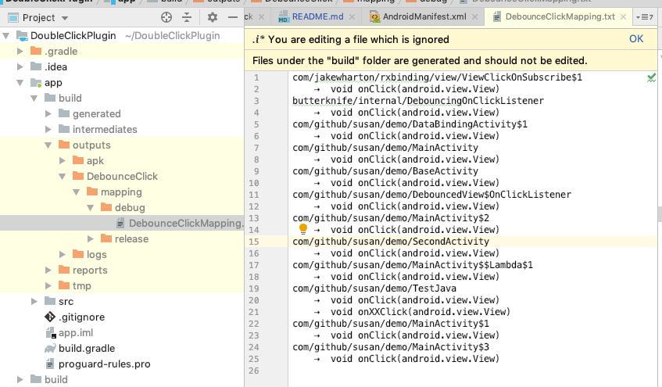The width and height of the screenshot is (662, 387).
Task: Click the yellow lightbulb intention icon
Action: pyautogui.click(x=302, y=229)
